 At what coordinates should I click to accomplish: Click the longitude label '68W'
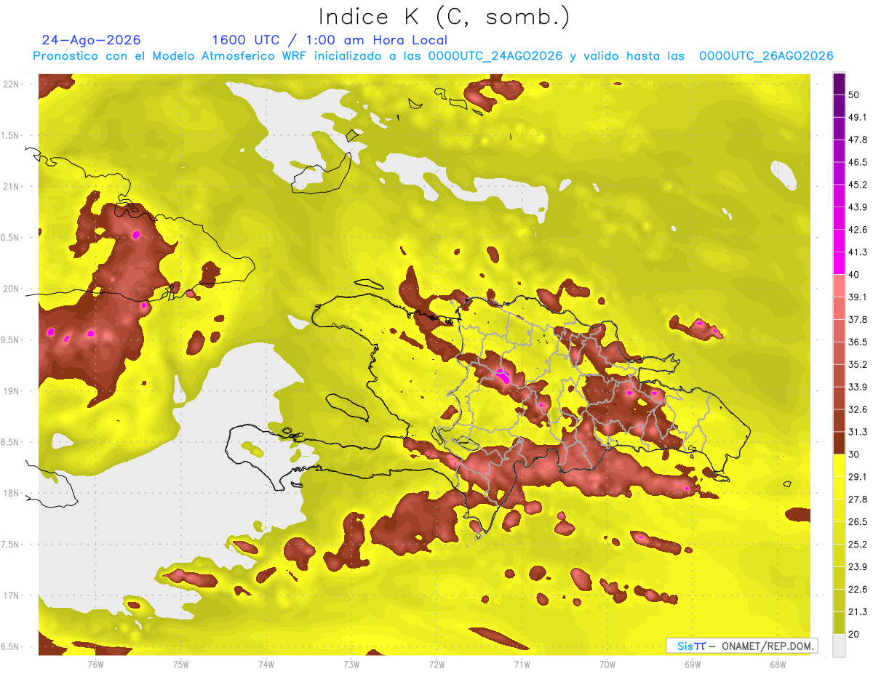777,664
